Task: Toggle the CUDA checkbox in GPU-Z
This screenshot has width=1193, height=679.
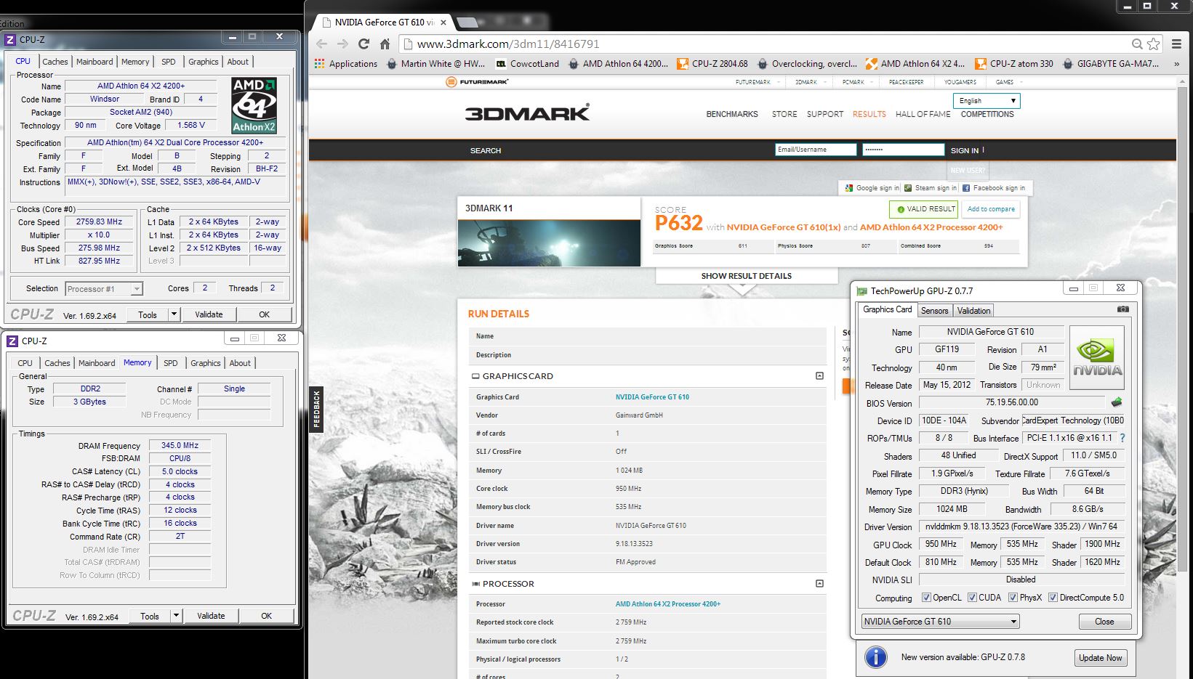Action: click(x=972, y=598)
